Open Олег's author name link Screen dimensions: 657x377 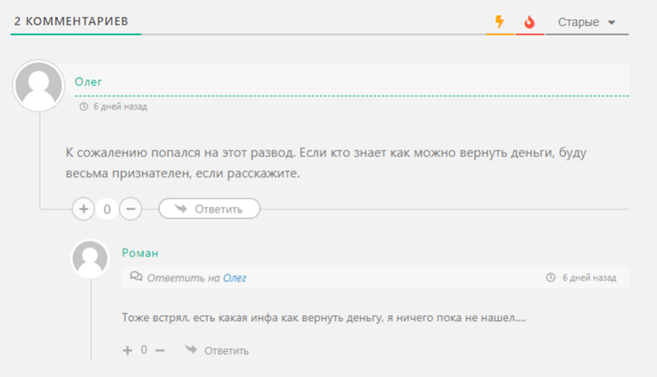coord(88,82)
